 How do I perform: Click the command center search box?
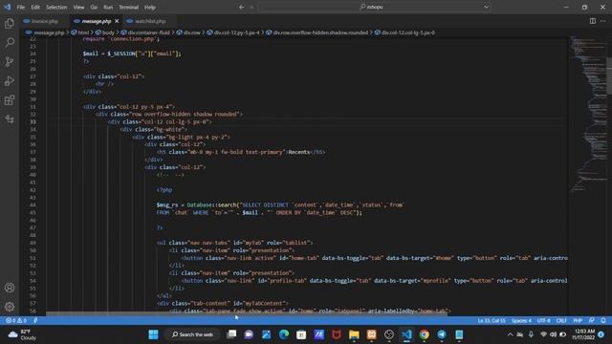(x=374, y=7)
